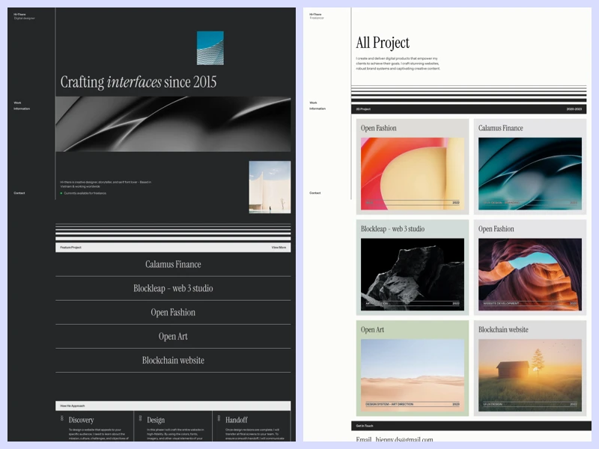Click the How He Approach label
Screen dimensions: 599x449
73,406
